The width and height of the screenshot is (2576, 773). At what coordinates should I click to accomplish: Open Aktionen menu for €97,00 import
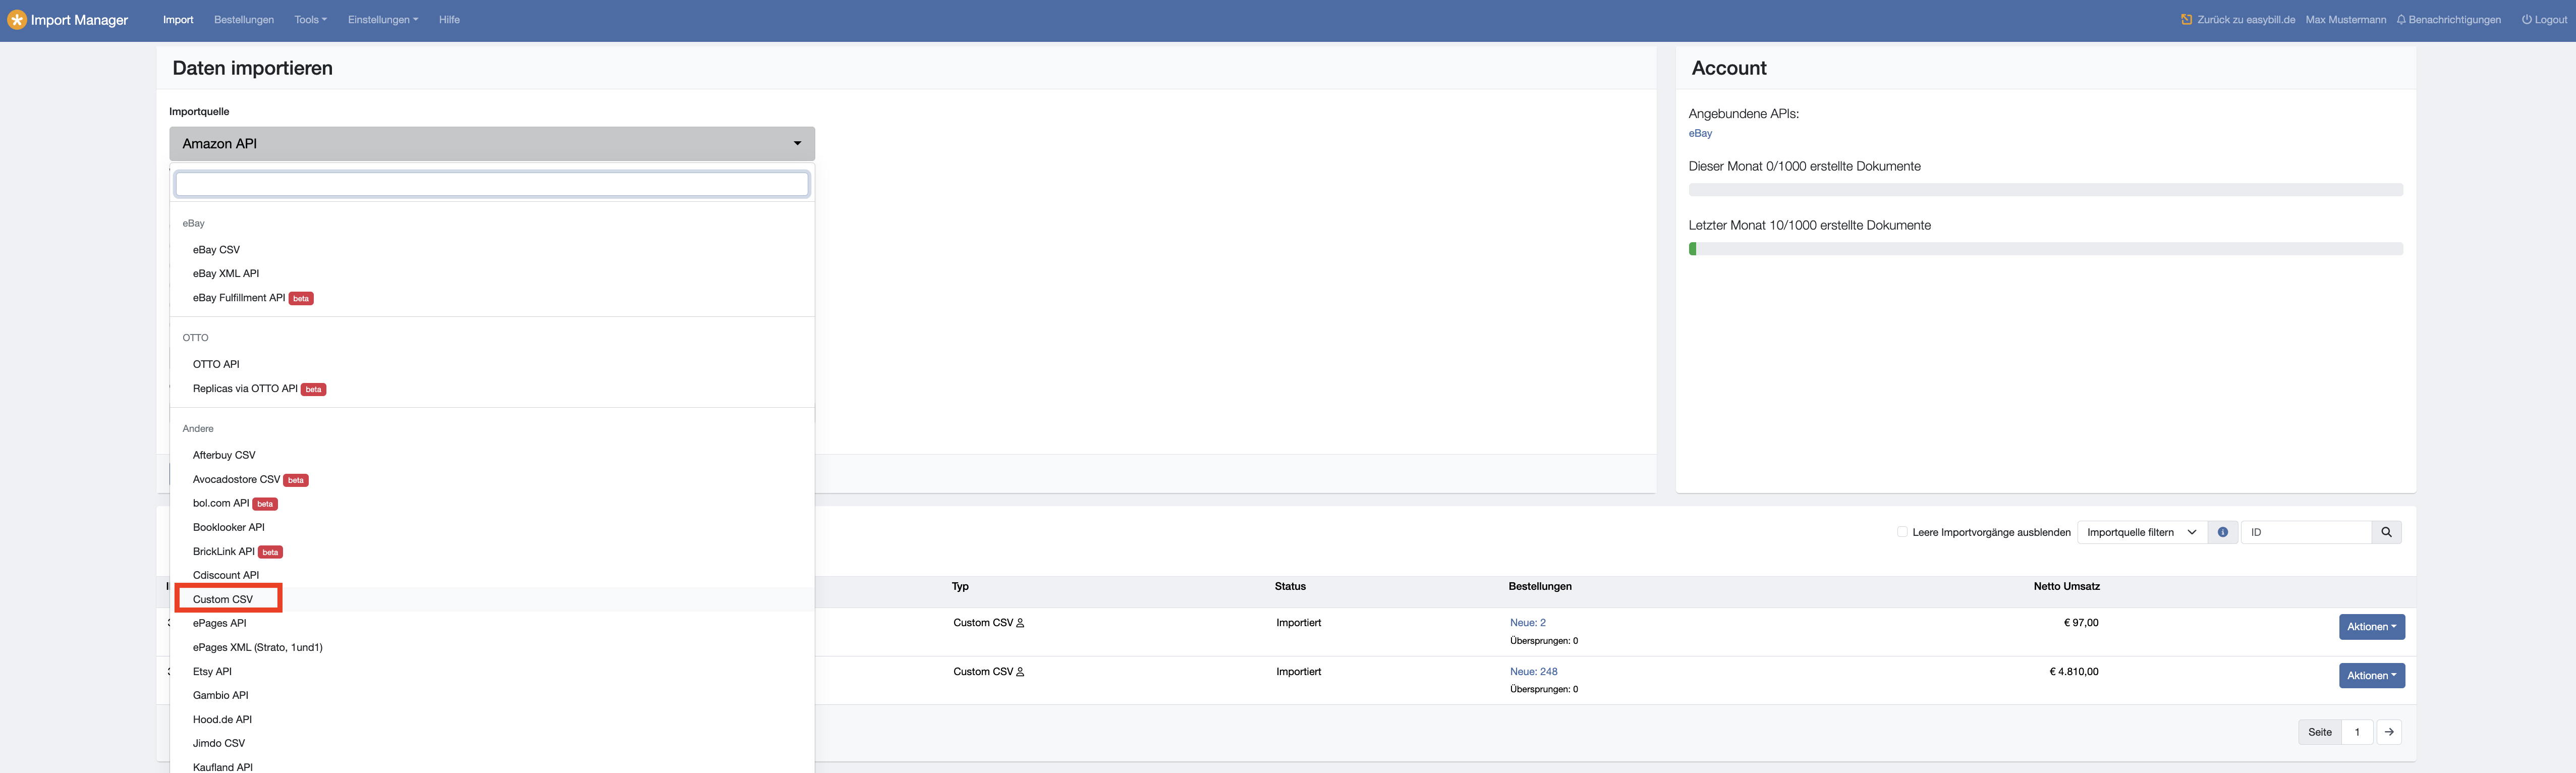click(x=2371, y=627)
